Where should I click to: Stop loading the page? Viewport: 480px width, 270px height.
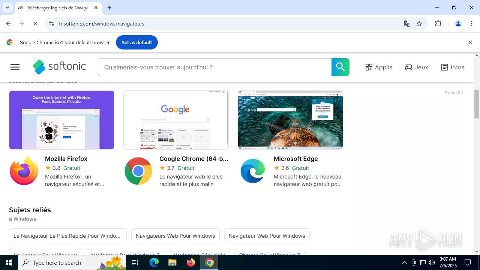click(x=35, y=24)
